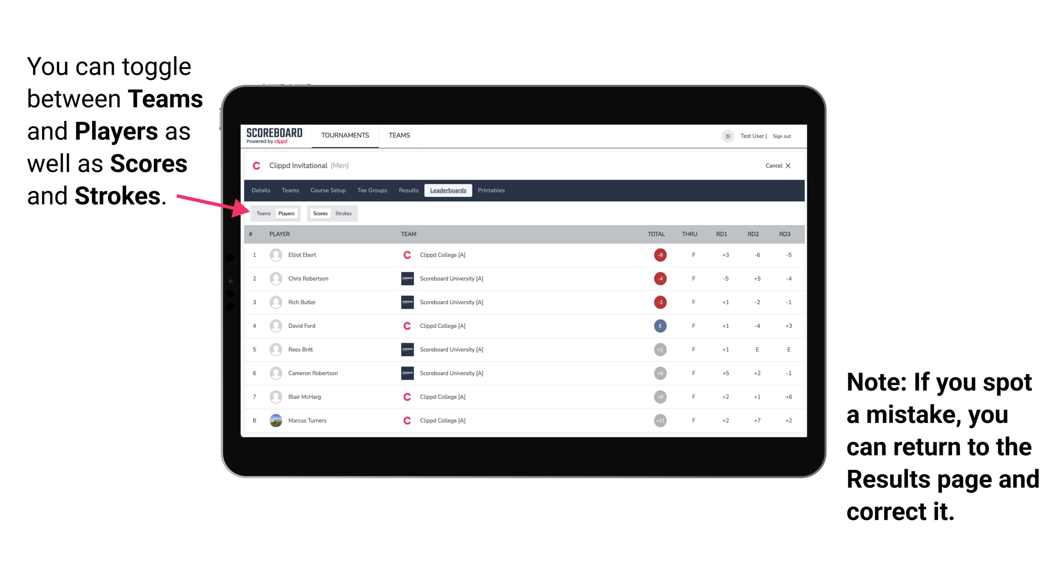
Task: Select the Printables tab
Action: 492,190
